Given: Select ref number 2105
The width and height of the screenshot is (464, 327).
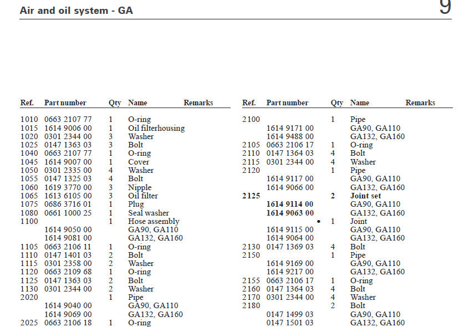Looking at the screenshot, I should [x=251, y=145].
